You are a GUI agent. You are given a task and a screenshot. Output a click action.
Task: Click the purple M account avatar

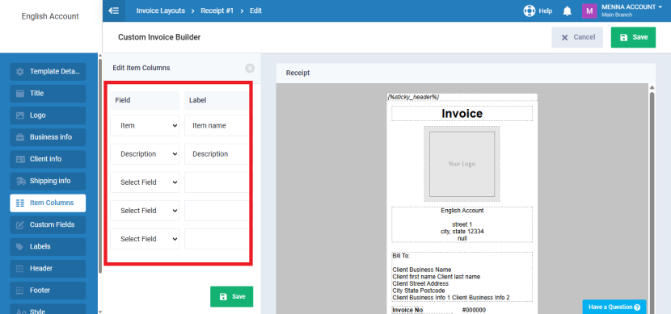[589, 11]
